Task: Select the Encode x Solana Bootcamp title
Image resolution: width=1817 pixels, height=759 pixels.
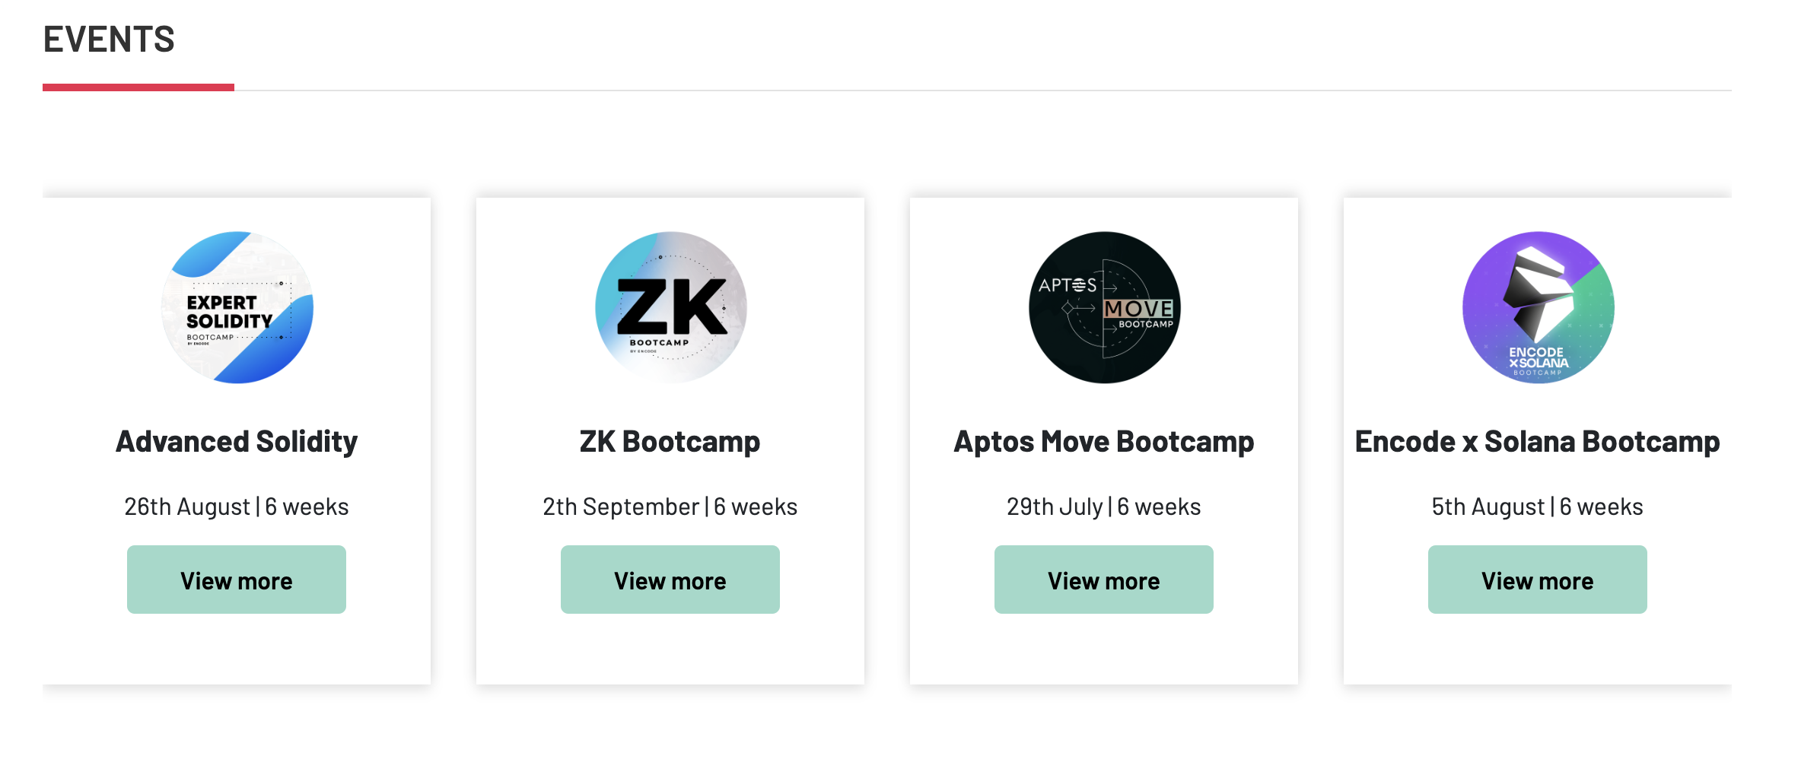Action: (1537, 441)
